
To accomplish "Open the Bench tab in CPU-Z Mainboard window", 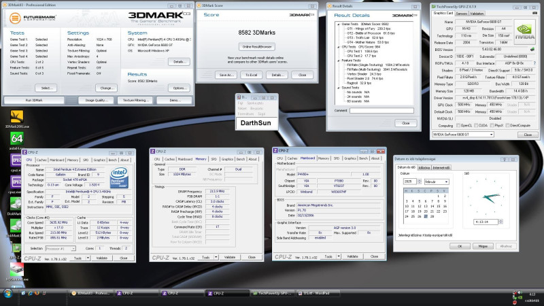I will coord(363,158).
